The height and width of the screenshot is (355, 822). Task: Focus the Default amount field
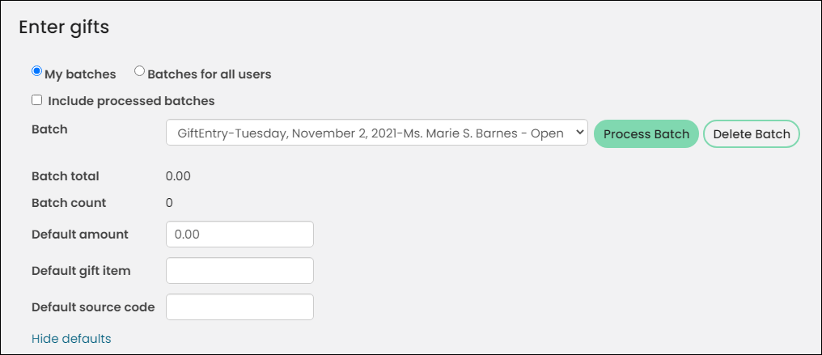(240, 234)
